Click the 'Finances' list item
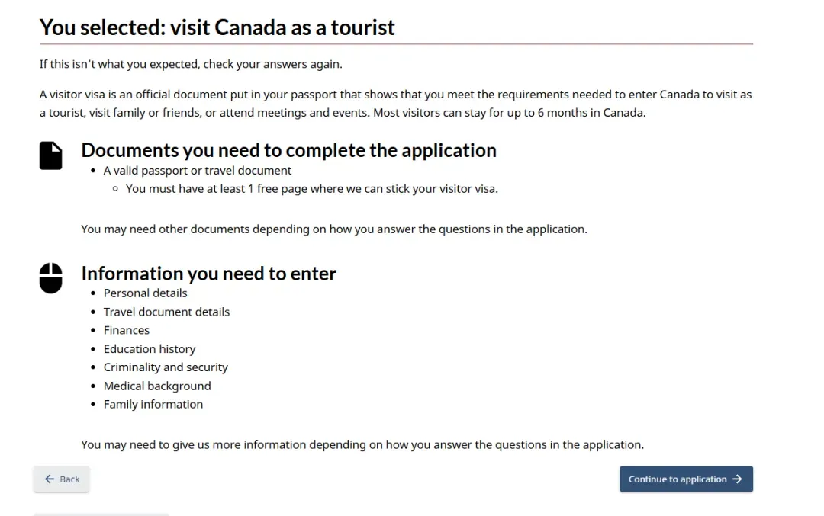 coord(127,330)
